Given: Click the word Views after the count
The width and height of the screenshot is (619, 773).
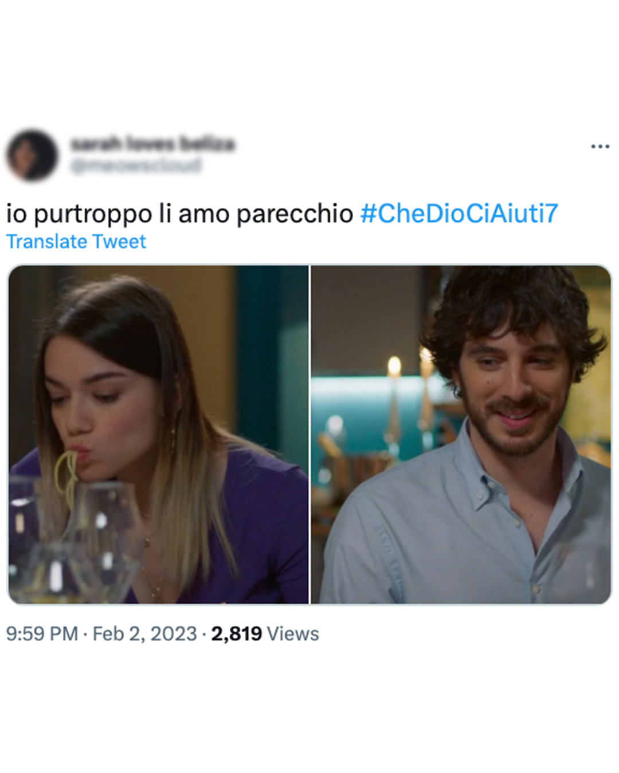Looking at the screenshot, I should click(x=293, y=634).
